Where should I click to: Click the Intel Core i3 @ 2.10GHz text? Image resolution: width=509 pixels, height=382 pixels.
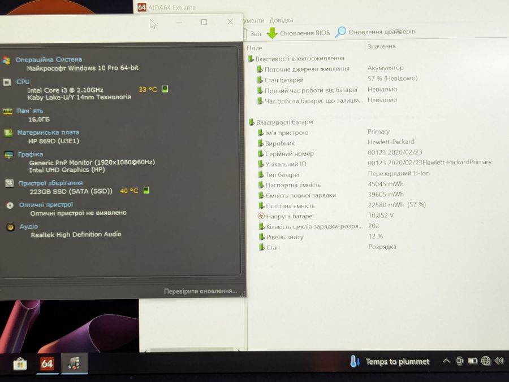[x=65, y=90]
